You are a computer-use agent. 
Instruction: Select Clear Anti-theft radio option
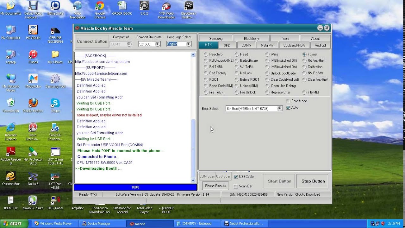coord(315,79)
